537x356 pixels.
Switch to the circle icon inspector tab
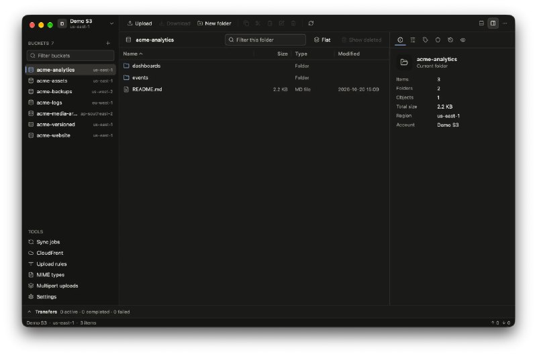coord(438,40)
